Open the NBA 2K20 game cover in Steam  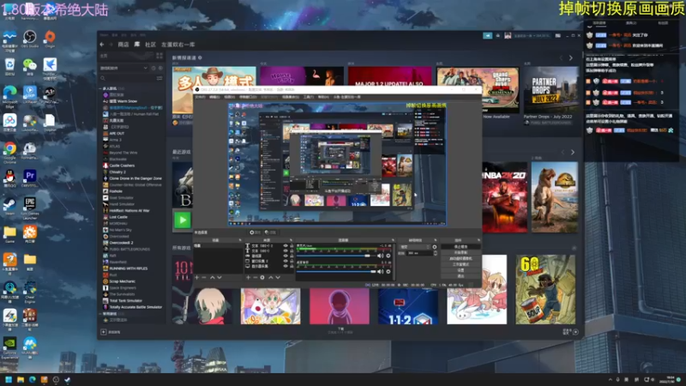[504, 197]
